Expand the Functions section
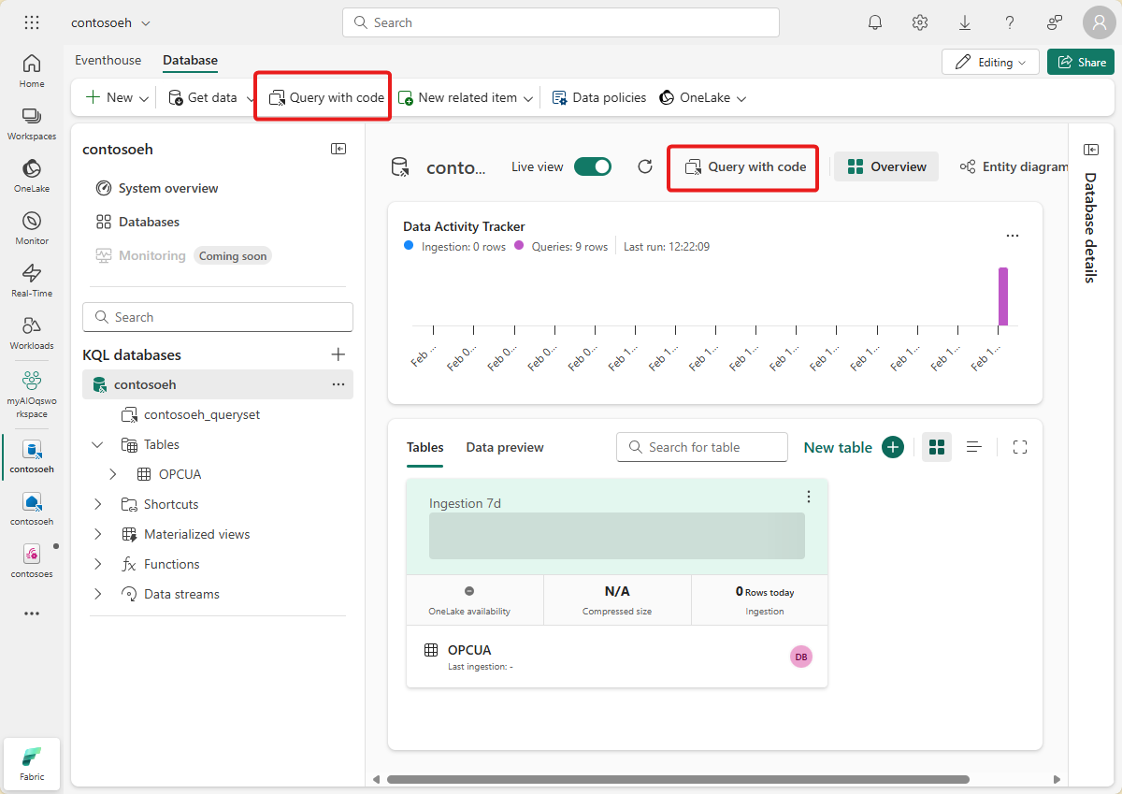Viewport: 1122px width, 794px height. click(97, 564)
